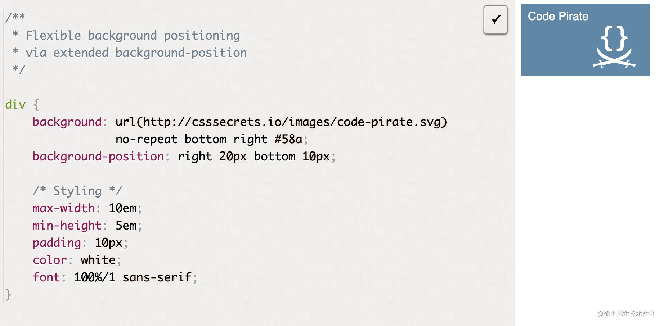664x326 pixels.
Task: Click the 5em min-height value
Action: 126,226
